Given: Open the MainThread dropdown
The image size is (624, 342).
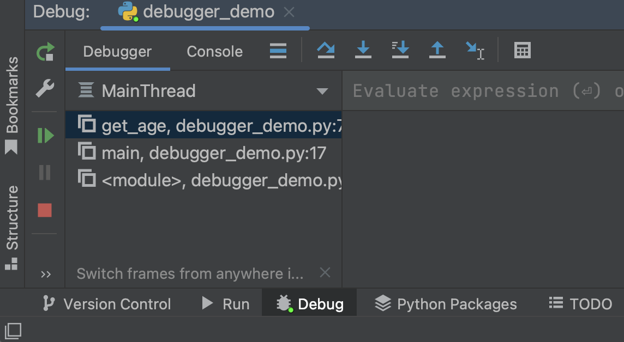Looking at the screenshot, I should [x=322, y=91].
